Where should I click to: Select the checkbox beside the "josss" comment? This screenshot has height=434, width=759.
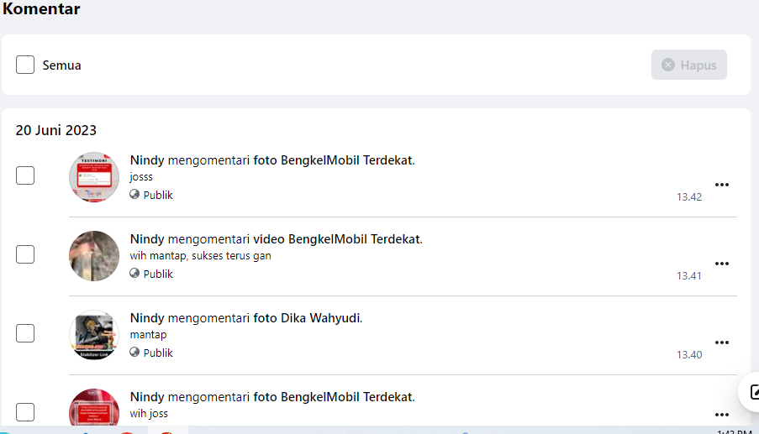(25, 175)
